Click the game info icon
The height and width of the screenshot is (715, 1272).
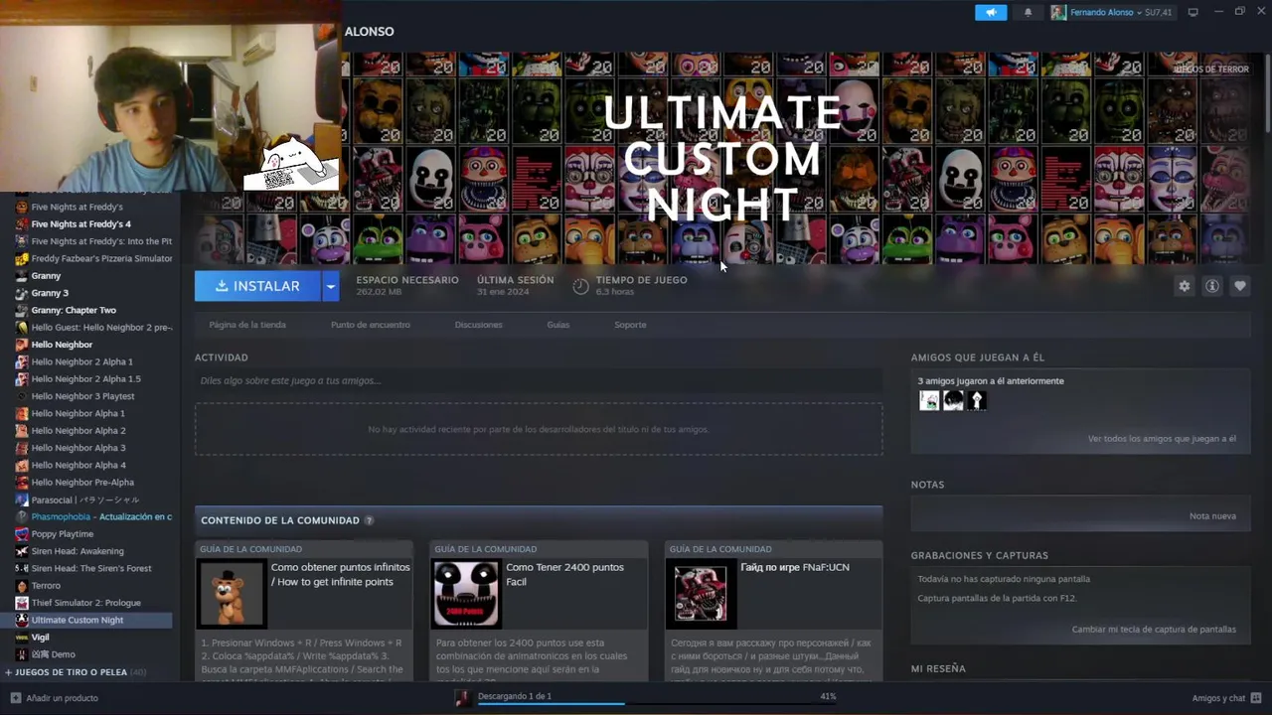pyautogui.click(x=1211, y=286)
